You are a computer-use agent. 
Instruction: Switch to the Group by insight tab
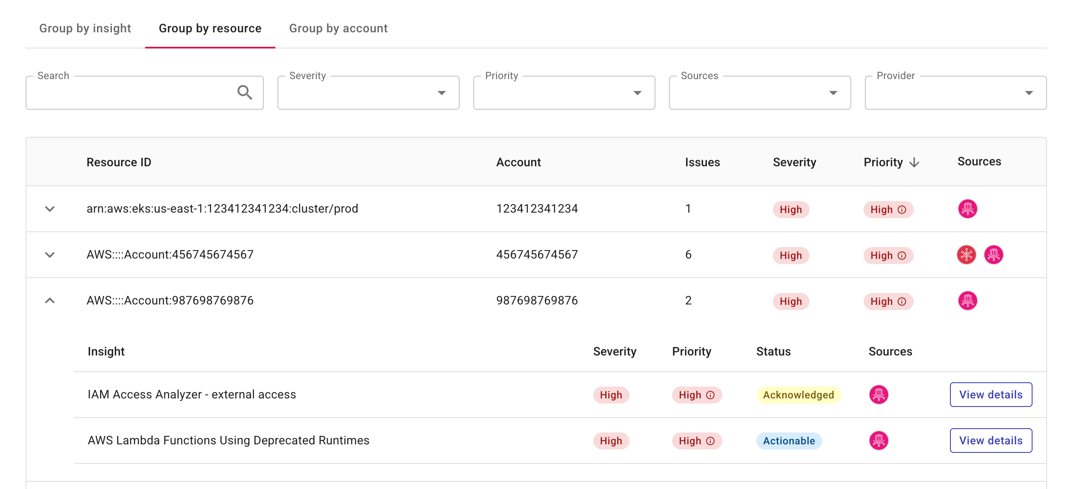pos(85,28)
